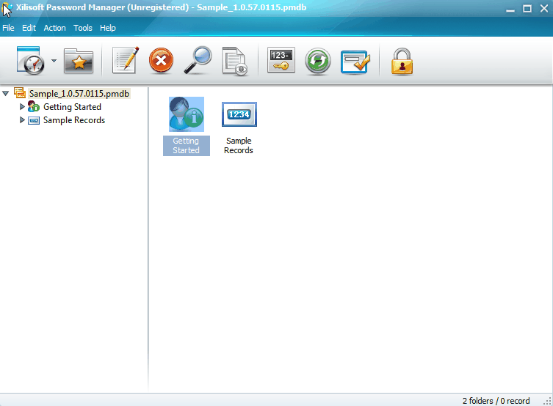Click the View document eye icon

click(x=234, y=62)
